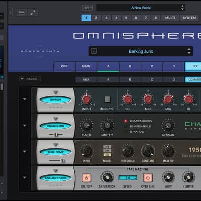Open layer C tab in blue header
Image resolution: width=201 pixels, height=201 pixels.
152,66
